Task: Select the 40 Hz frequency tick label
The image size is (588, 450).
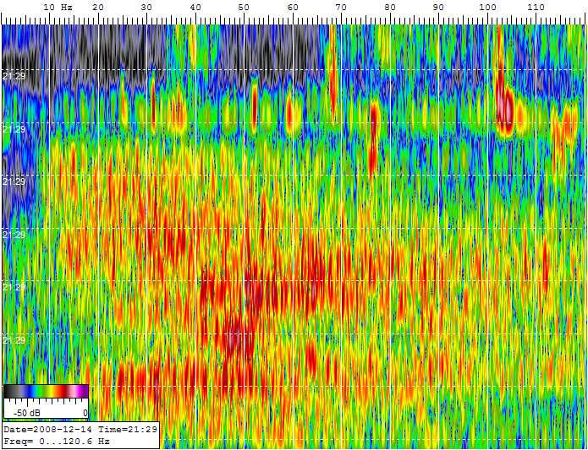Action: pos(195,7)
